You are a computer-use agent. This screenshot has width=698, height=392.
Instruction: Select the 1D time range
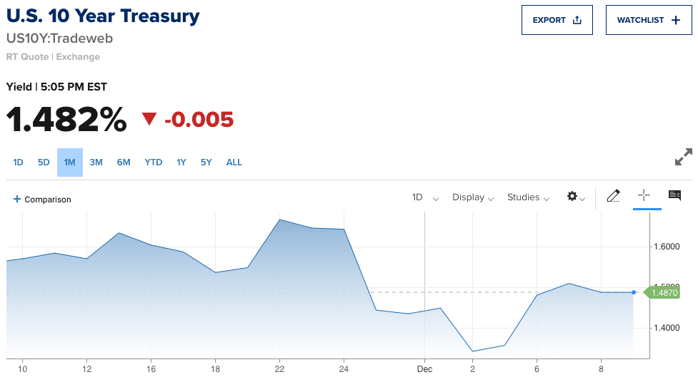pos(18,163)
